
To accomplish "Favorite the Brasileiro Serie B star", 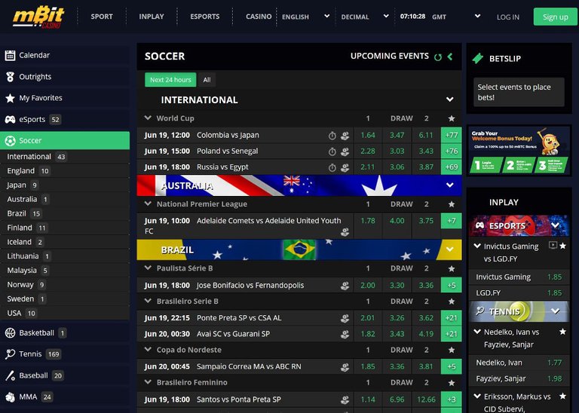I will 452,301.
